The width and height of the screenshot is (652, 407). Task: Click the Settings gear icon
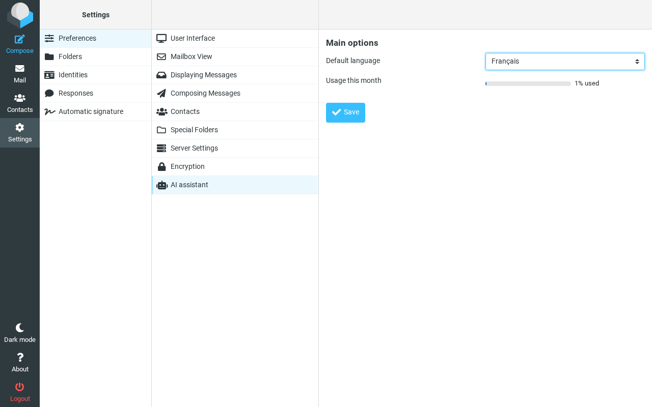tap(20, 128)
